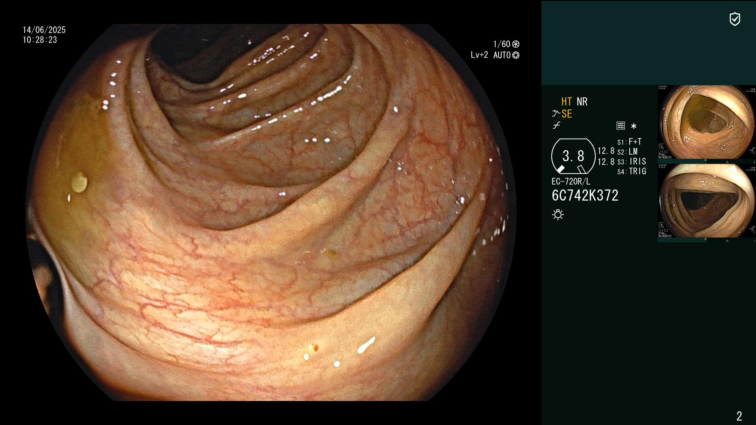Click the image counter 2 at bottom right
This screenshot has width=756, height=425.
click(x=739, y=416)
